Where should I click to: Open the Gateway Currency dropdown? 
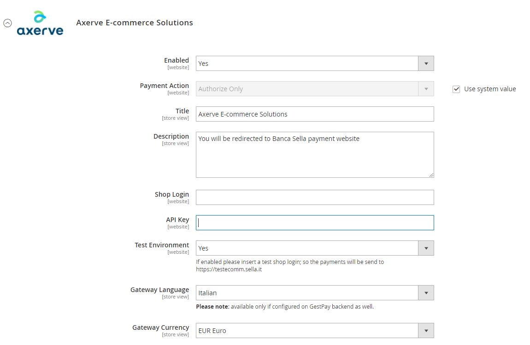point(315,331)
